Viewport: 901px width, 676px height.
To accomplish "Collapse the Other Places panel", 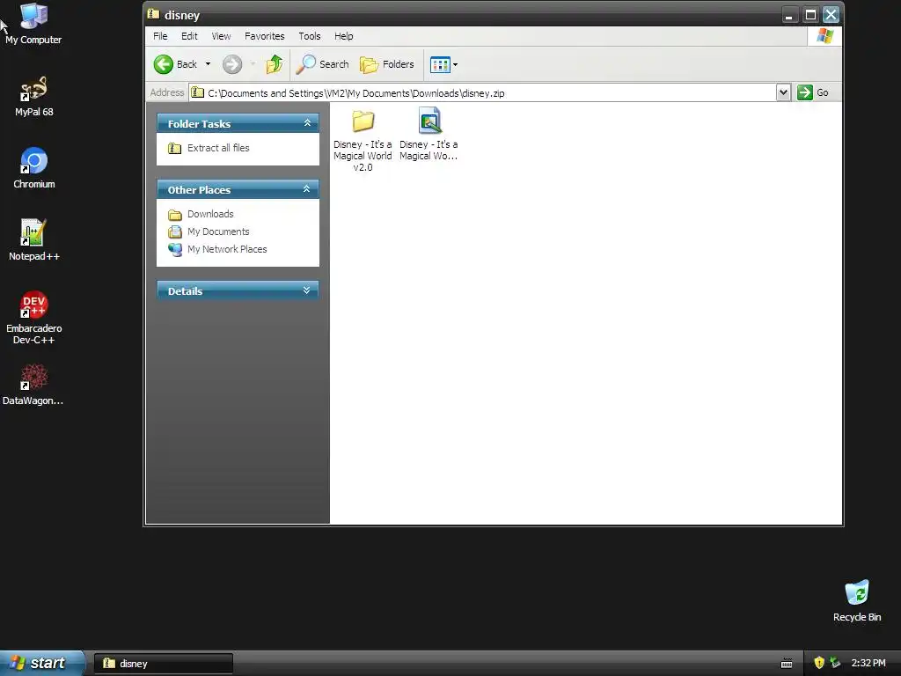I will (307, 189).
